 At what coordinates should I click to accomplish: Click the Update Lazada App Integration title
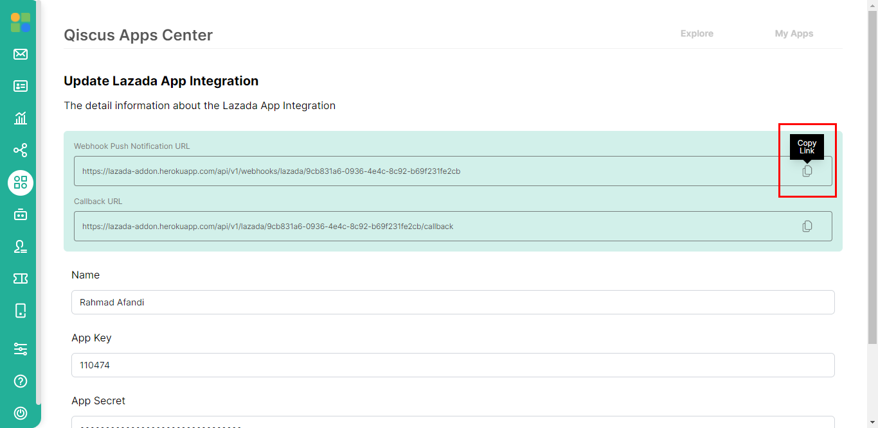click(161, 81)
